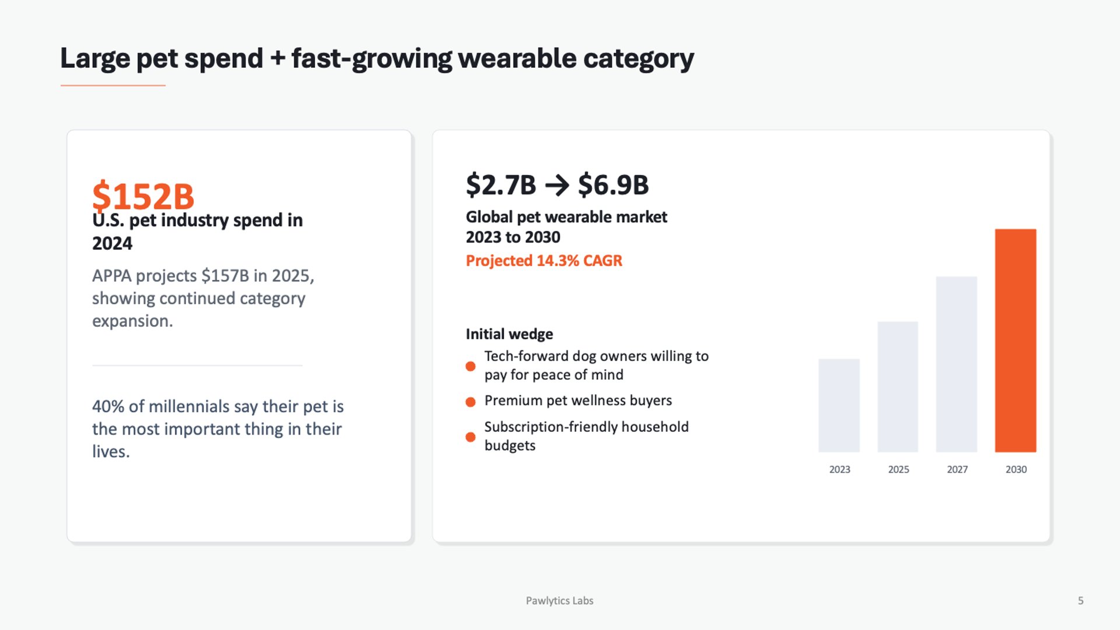
Task: Select the 2027 chart bar
Action: (956, 365)
